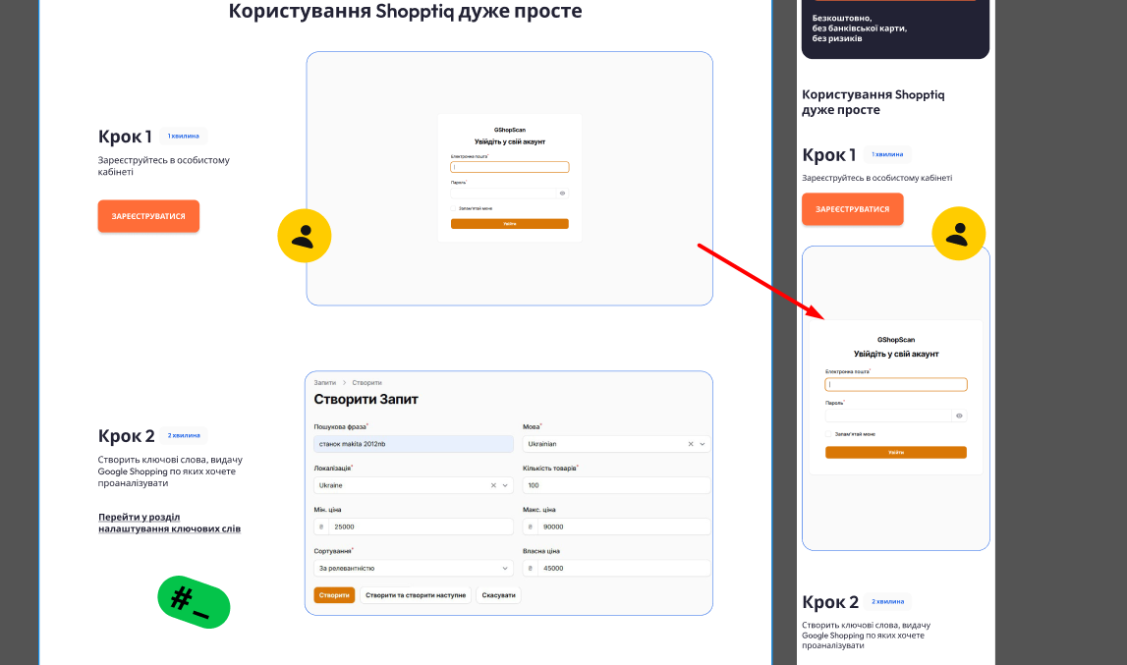Check the remember me box in desktop login

coord(454,208)
